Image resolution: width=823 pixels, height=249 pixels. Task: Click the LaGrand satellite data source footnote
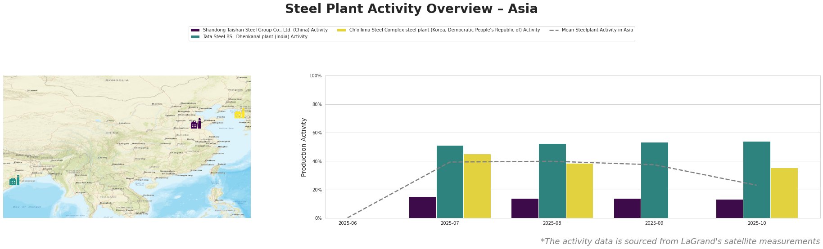pos(680,241)
